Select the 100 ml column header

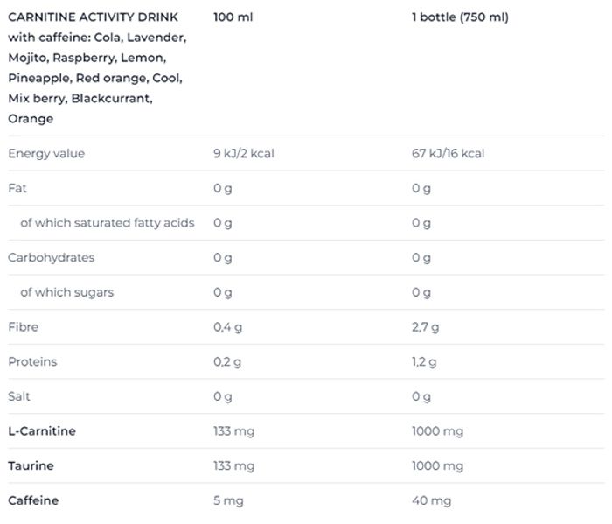tap(233, 17)
